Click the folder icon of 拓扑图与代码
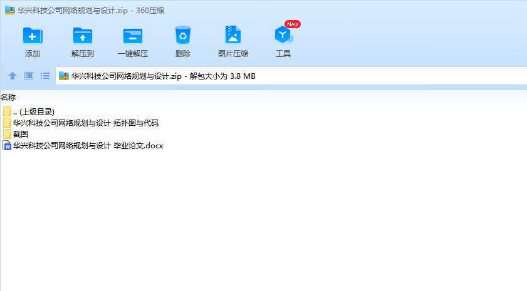Viewport: 527px width, 291px height. tap(7, 123)
